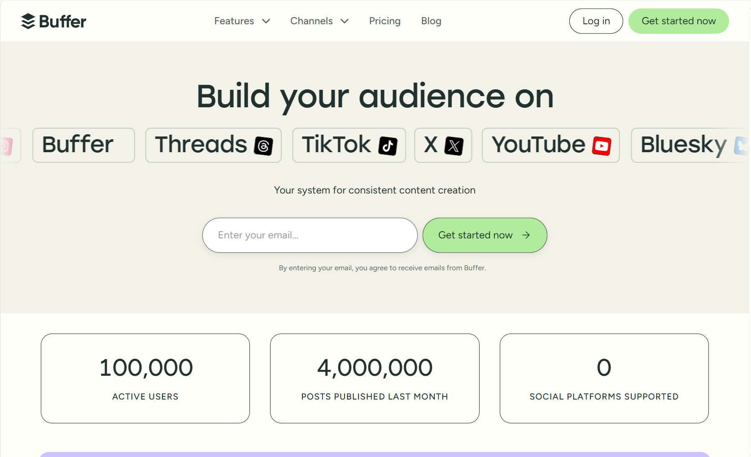Click 'Your system for consistent content creation' text
751x457 pixels.
(375, 190)
